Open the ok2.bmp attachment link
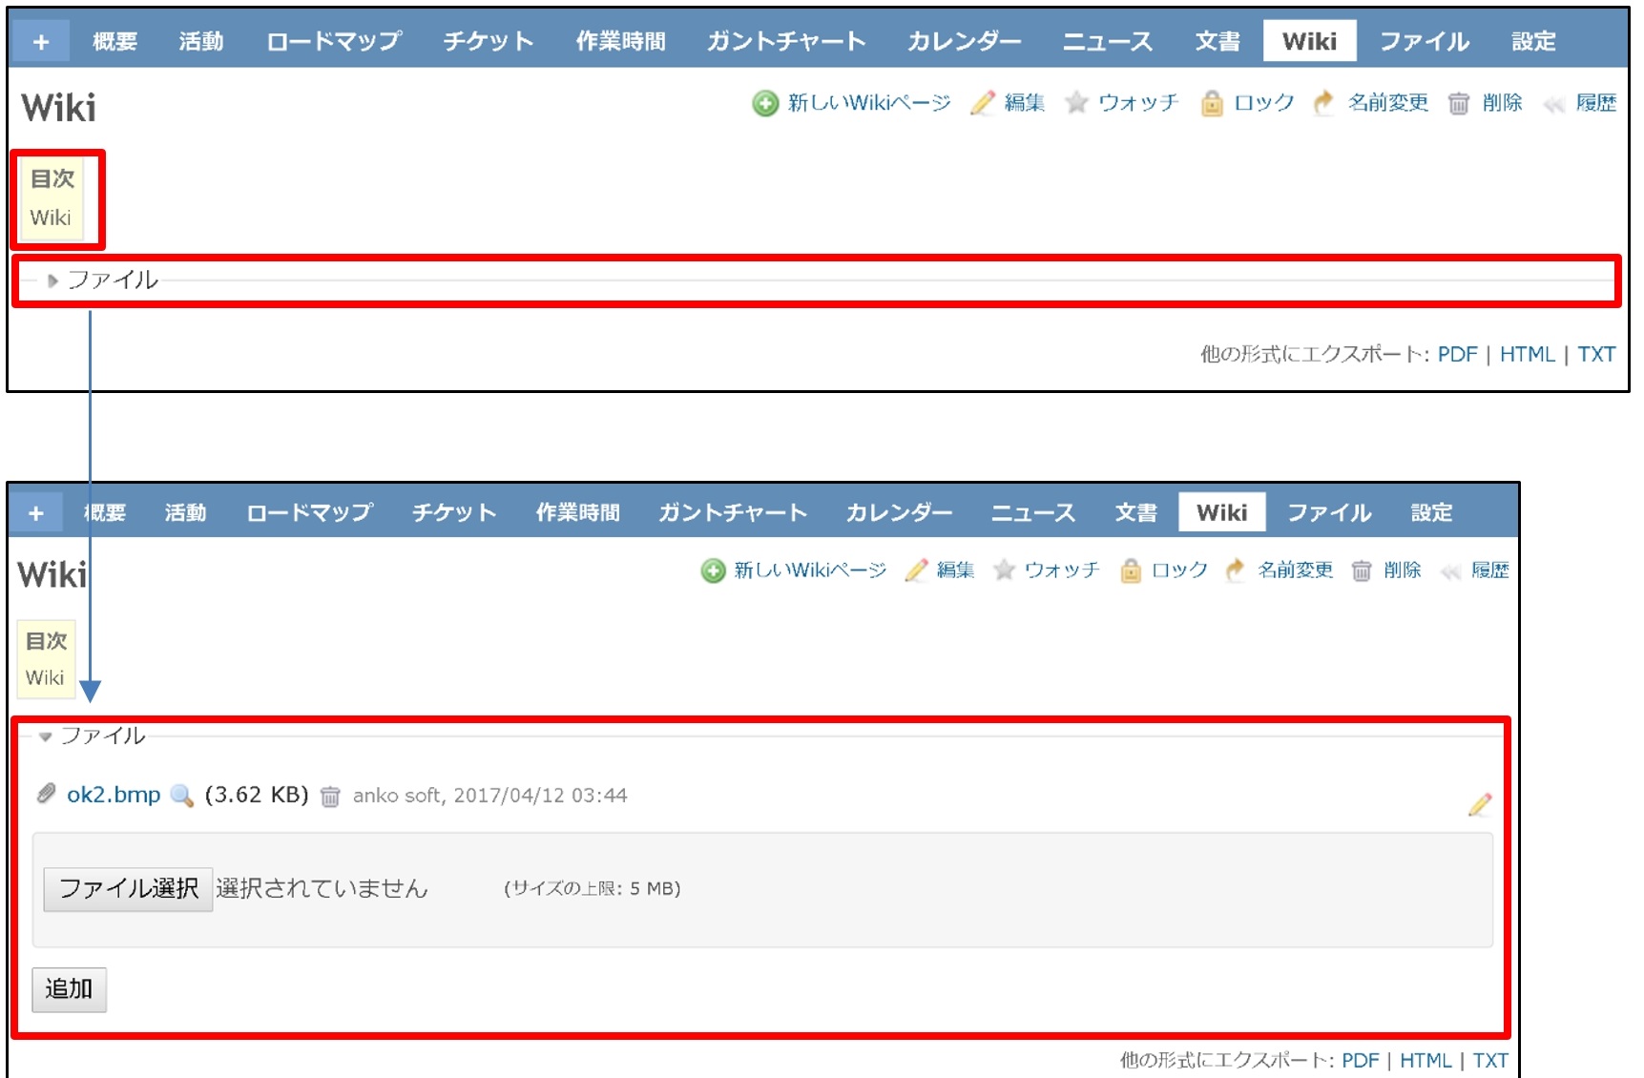The width and height of the screenshot is (1644, 1078). click(x=113, y=795)
